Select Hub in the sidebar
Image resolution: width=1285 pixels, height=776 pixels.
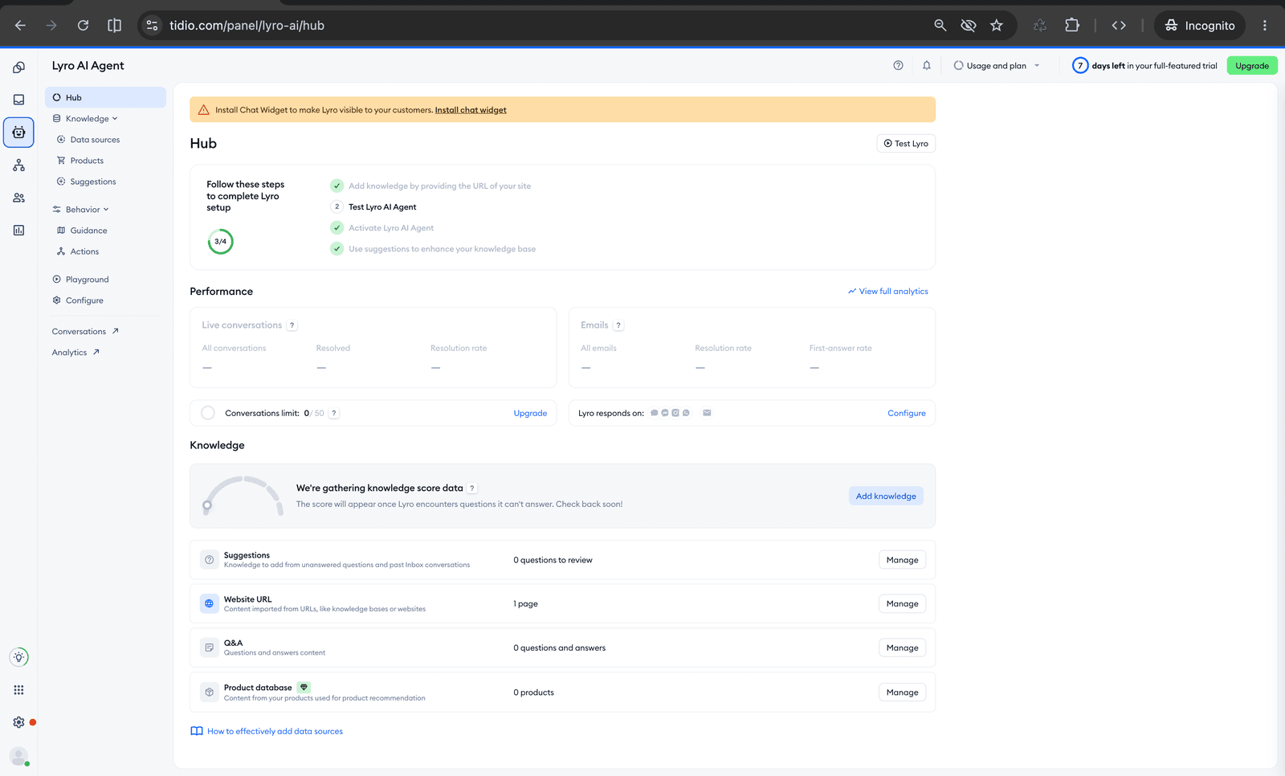pos(105,97)
